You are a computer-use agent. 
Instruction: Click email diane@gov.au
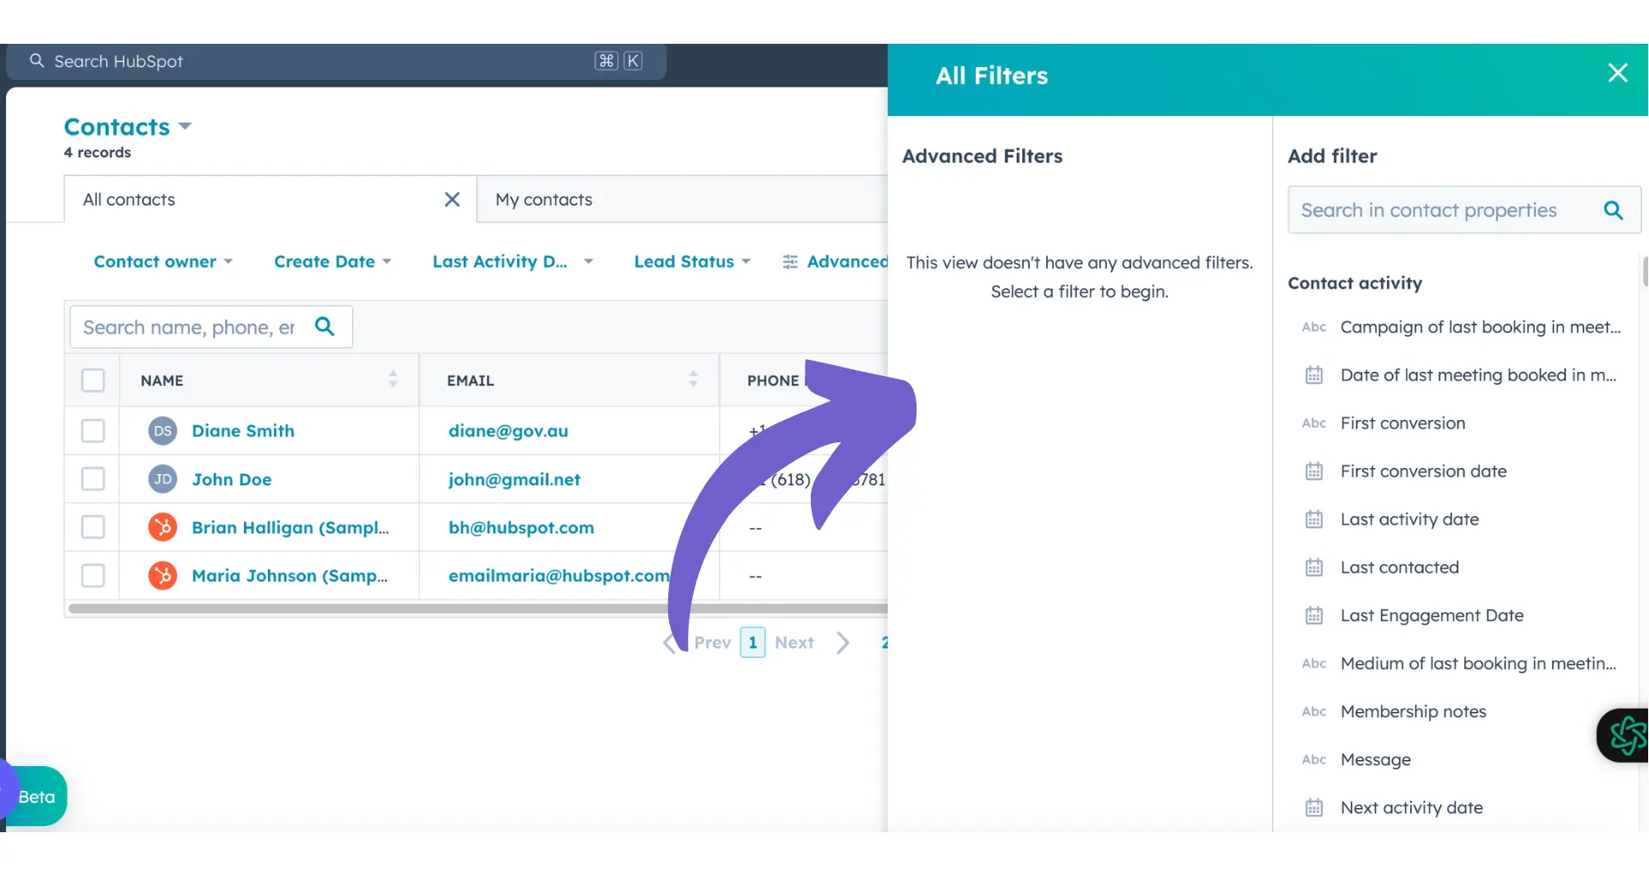(x=508, y=431)
